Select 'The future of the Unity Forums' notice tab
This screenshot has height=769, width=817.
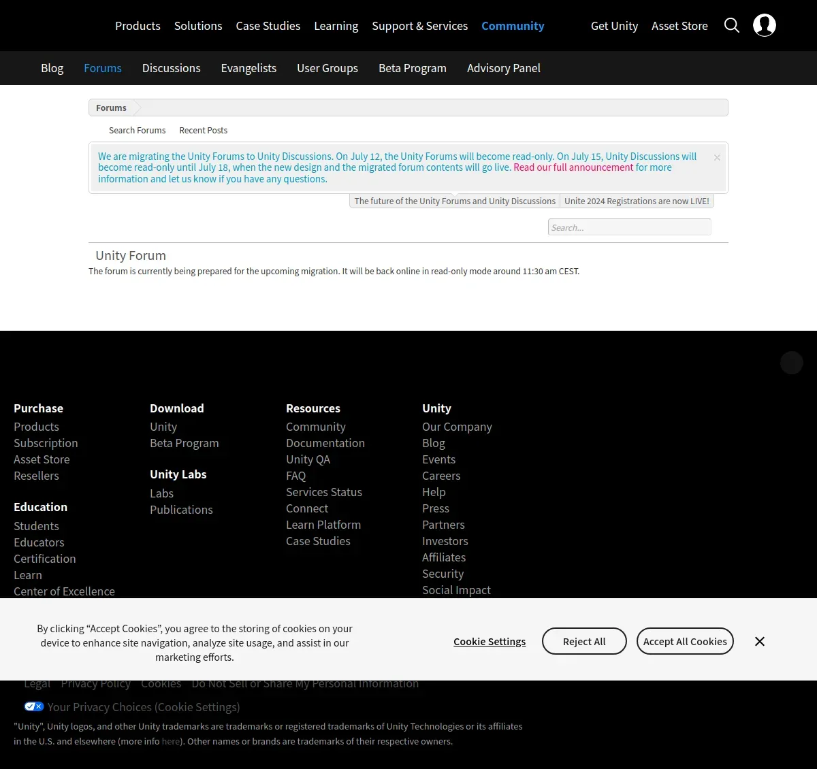pyautogui.click(x=455, y=201)
